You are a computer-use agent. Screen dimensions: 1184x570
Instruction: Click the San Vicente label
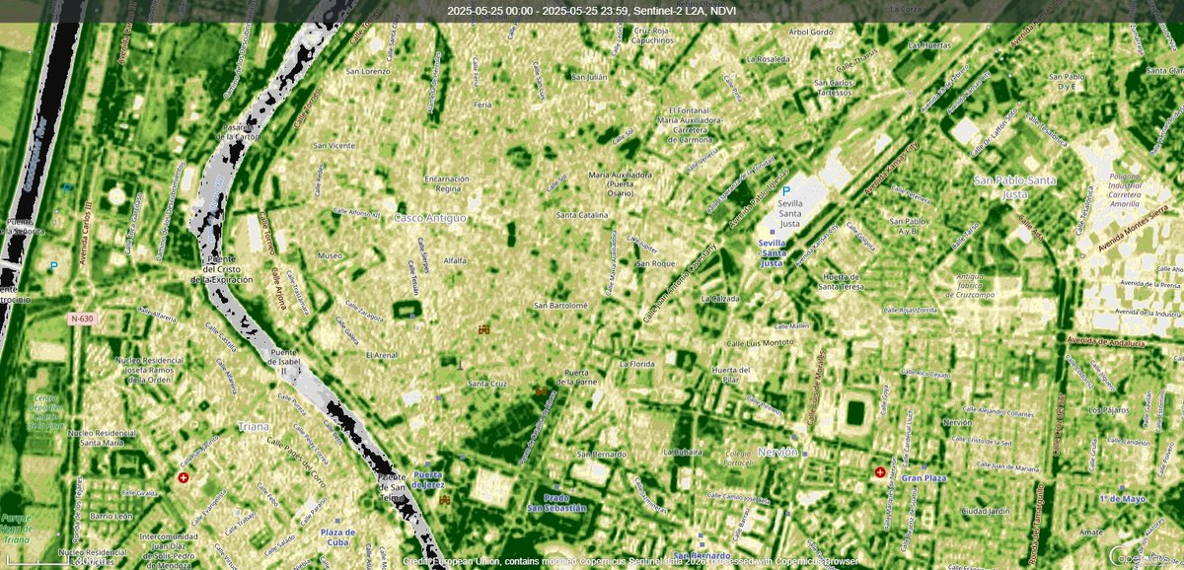333,146
